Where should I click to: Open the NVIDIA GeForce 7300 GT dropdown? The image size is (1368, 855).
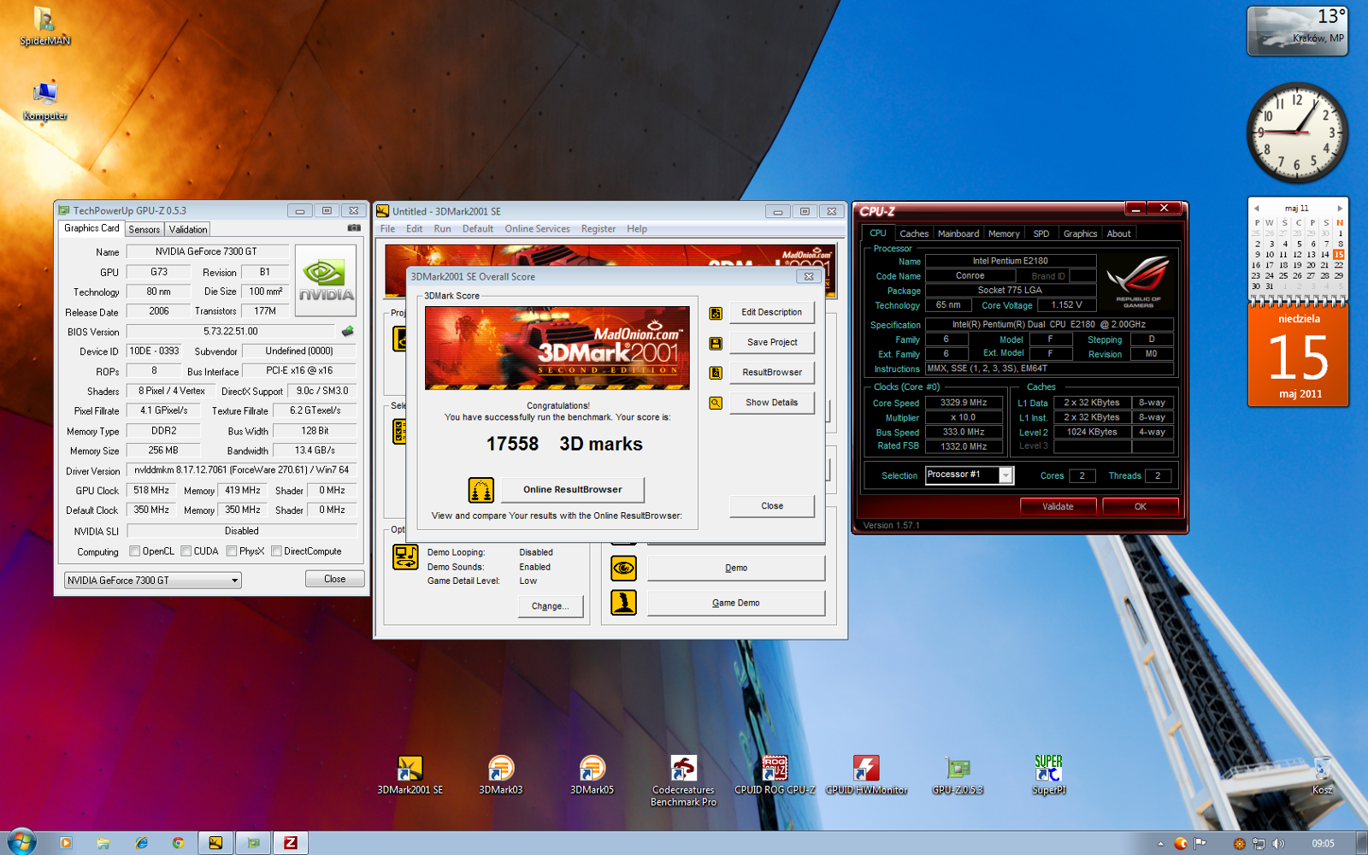(x=153, y=581)
